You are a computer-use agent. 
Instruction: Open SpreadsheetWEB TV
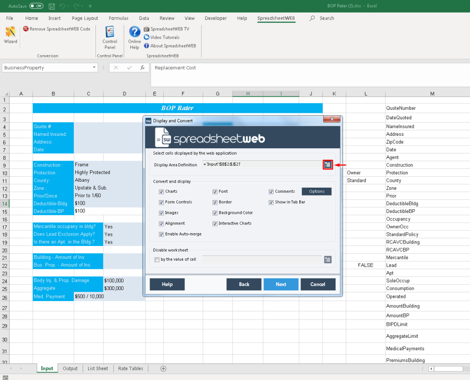tap(166, 29)
